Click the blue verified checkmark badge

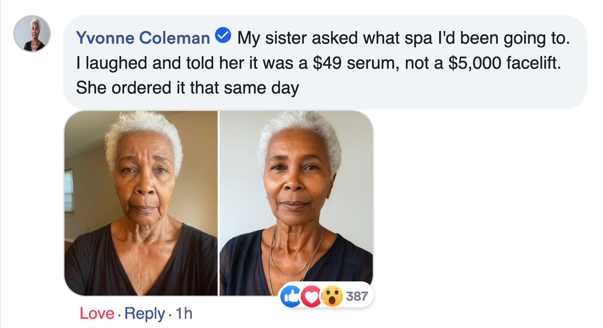click(x=223, y=36)
